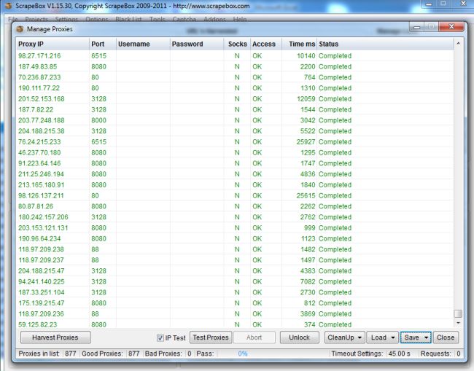
Task: Click the ScrapeBox title bar icon
Action: (x=9, y=6)
